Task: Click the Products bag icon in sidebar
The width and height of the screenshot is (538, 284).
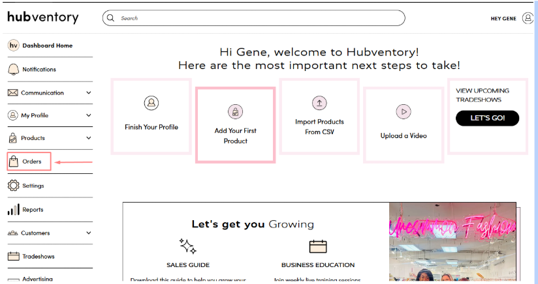Action: point(12,138)
